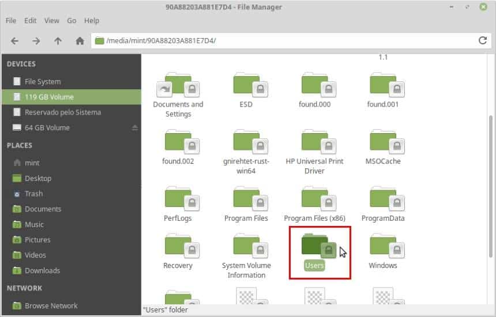Image resolution: width=496 pixels, height=317 pixels.
Task: Close the File Manager window
Action: point(483,7)
